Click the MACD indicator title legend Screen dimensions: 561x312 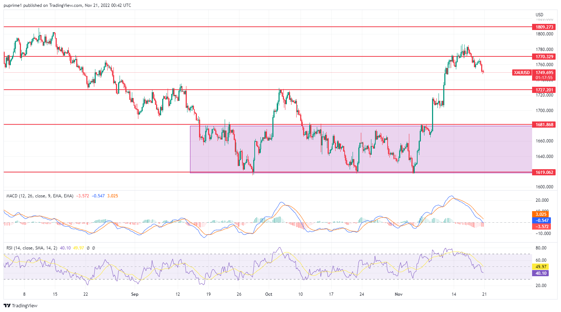coord(40,196)
